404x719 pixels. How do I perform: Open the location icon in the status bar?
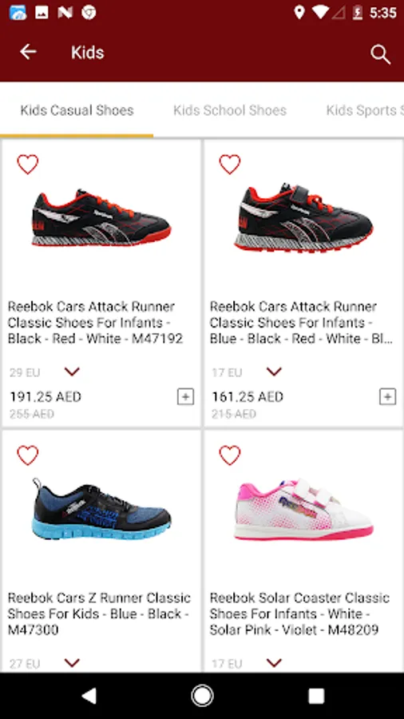[299, 12]
